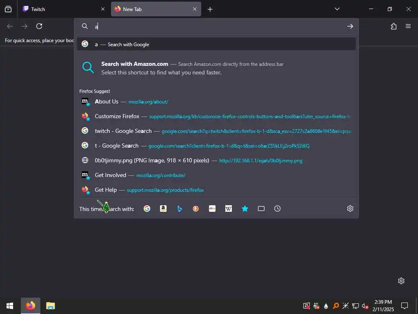Minimize the Firefox window

point(371,9)
